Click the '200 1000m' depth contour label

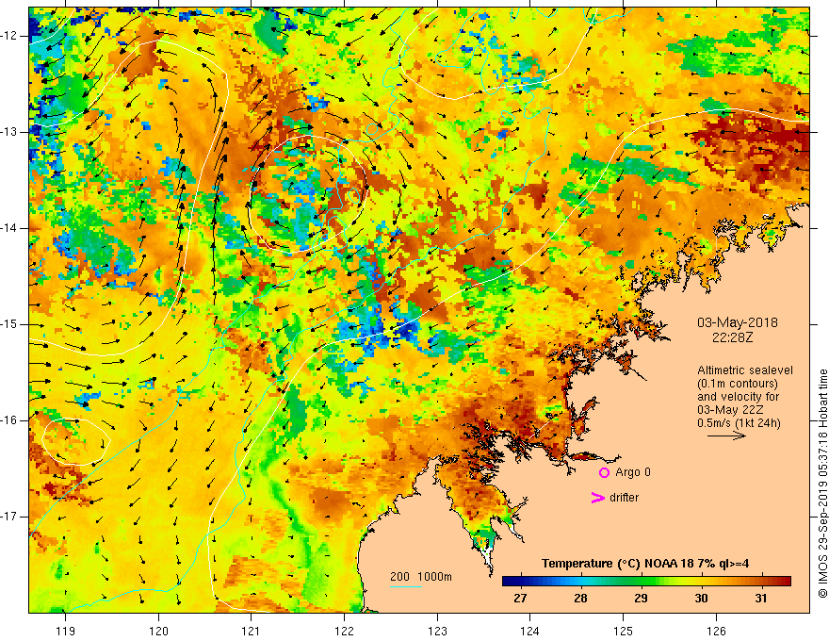[x=421, y=577]
